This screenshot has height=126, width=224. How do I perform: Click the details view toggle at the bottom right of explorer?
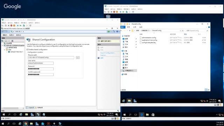tap(206, 90)
